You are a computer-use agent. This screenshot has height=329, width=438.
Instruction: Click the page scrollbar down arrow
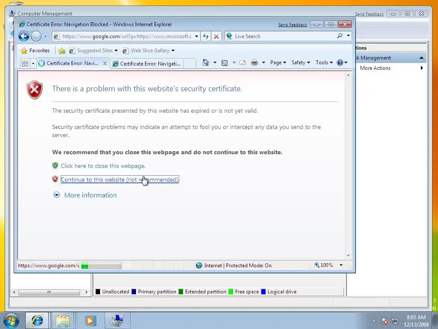click(x=348, y=255)
